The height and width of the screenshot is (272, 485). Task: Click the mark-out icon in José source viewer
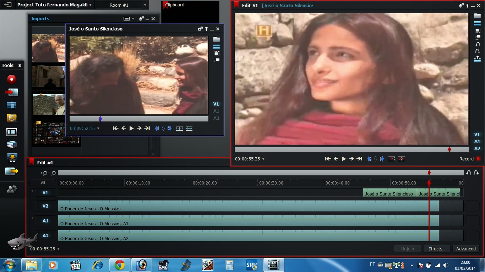169,128
